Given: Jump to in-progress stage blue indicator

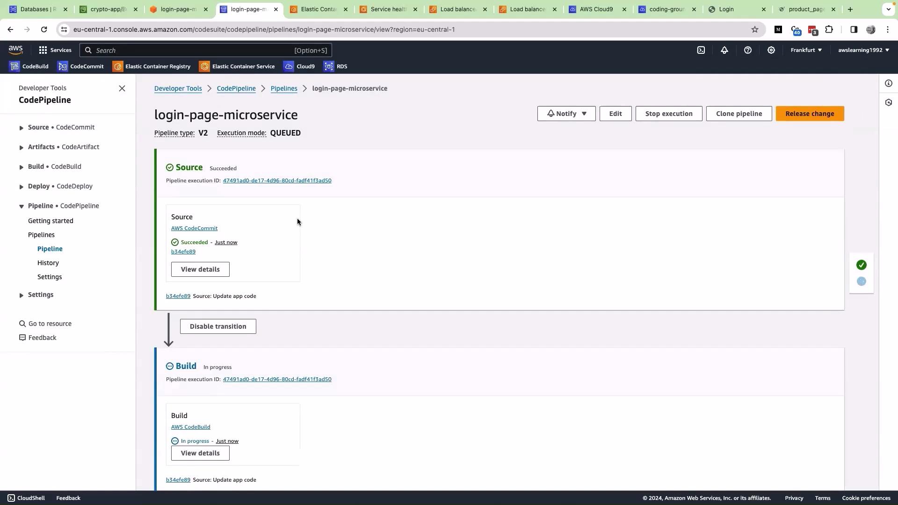Looking at the screenshot, I should (x=862, y=281).
